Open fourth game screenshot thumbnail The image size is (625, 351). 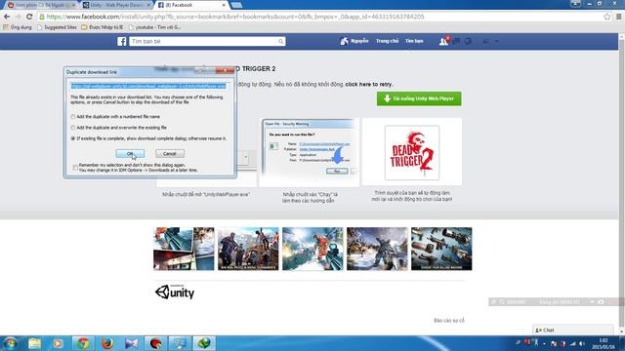click(377, 249)
